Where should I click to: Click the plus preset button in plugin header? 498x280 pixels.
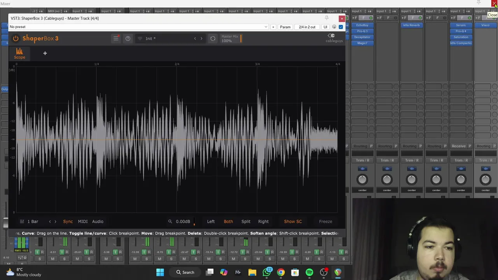[x=273, y=27]
